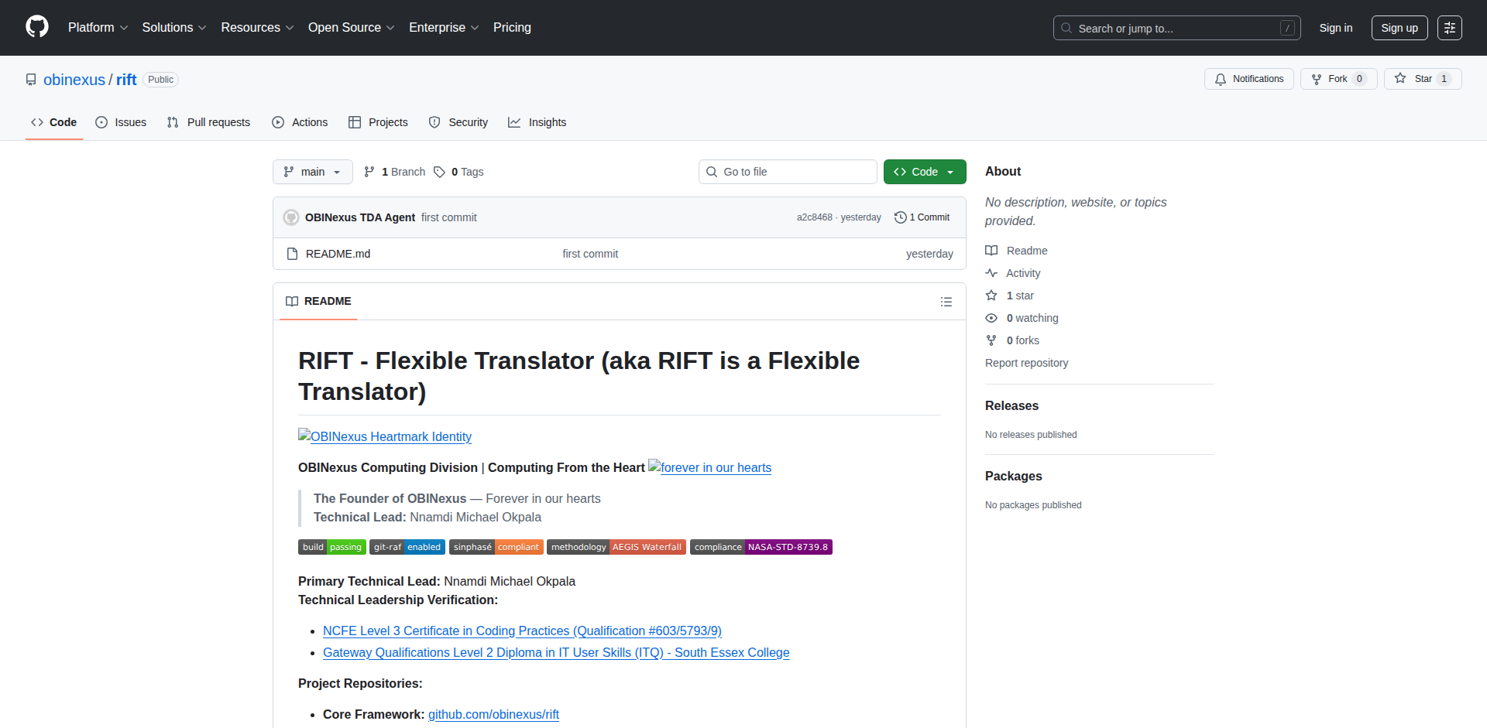This screenshot has width=1487, height=728.
Task: View the 0 watching link
Action: (x=1022, y=318)
